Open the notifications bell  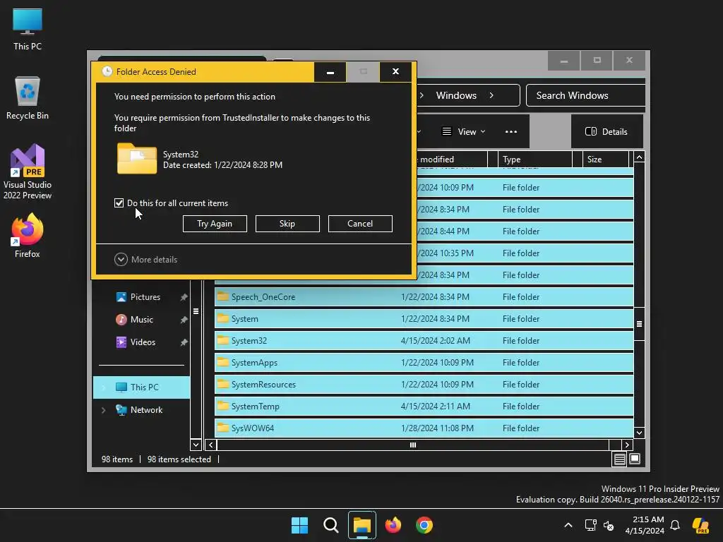[675, 525]
